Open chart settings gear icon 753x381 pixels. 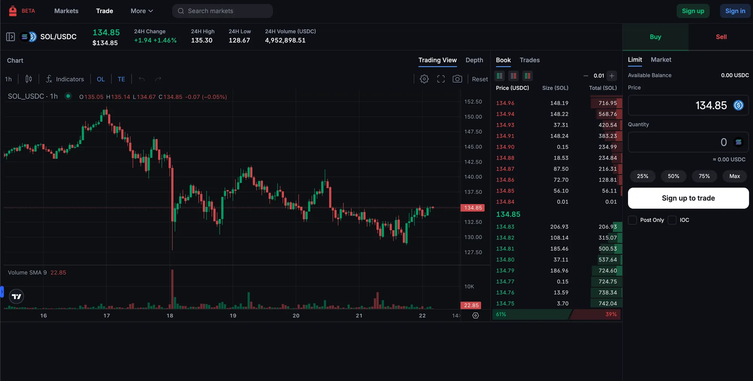tap(424, 79)
